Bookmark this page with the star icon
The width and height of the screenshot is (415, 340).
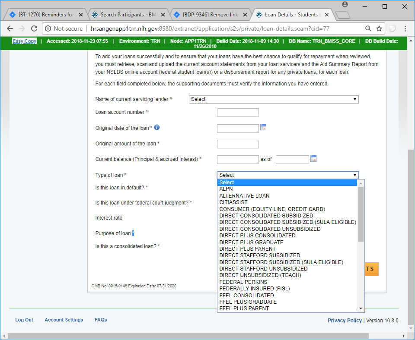379,28
